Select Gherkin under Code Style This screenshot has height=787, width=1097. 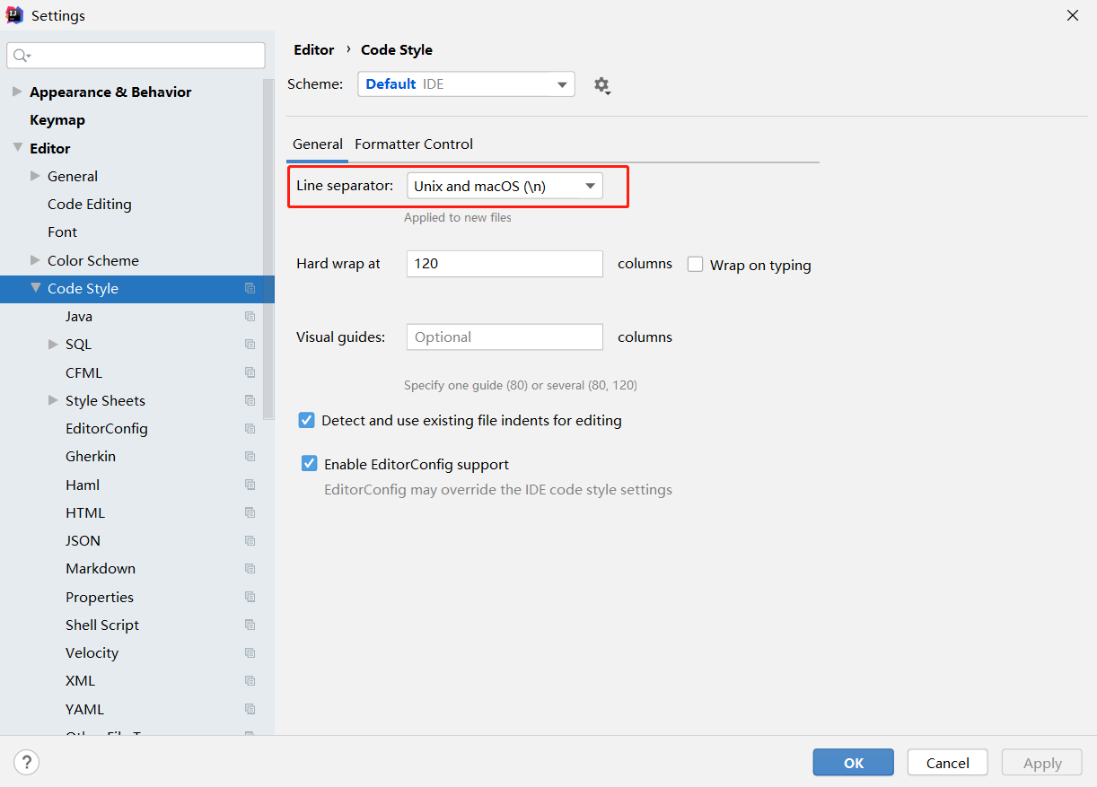tap(91, 457)
